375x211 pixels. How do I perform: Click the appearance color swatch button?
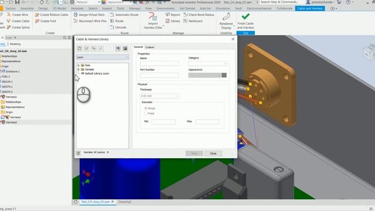coord(224,75)
